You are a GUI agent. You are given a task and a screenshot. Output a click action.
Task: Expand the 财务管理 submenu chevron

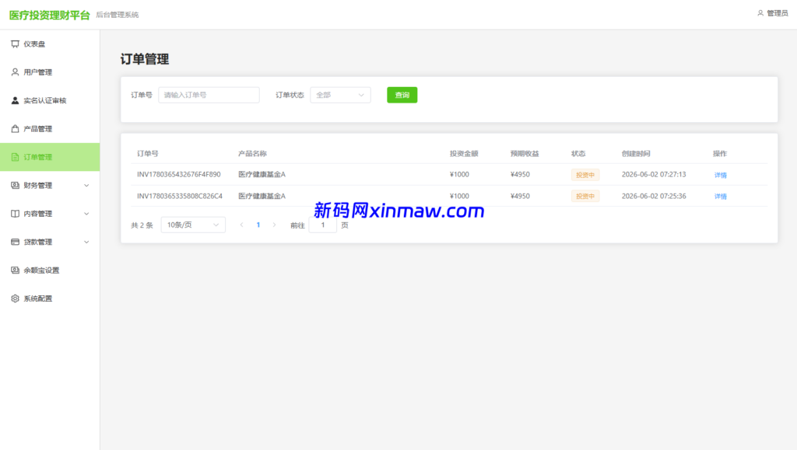[x=86, y=186]
